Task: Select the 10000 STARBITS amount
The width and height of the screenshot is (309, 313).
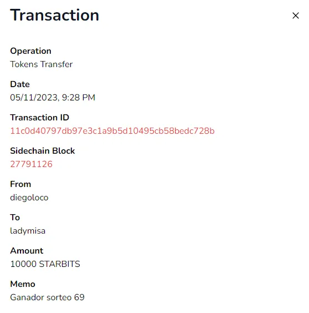Action: (x=45, y=264)
